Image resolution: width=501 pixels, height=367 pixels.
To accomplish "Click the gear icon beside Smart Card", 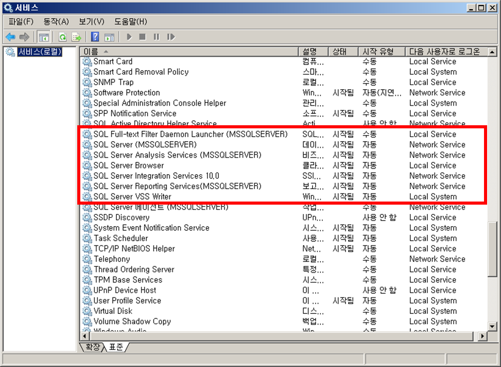I will (x=87, y=61).
